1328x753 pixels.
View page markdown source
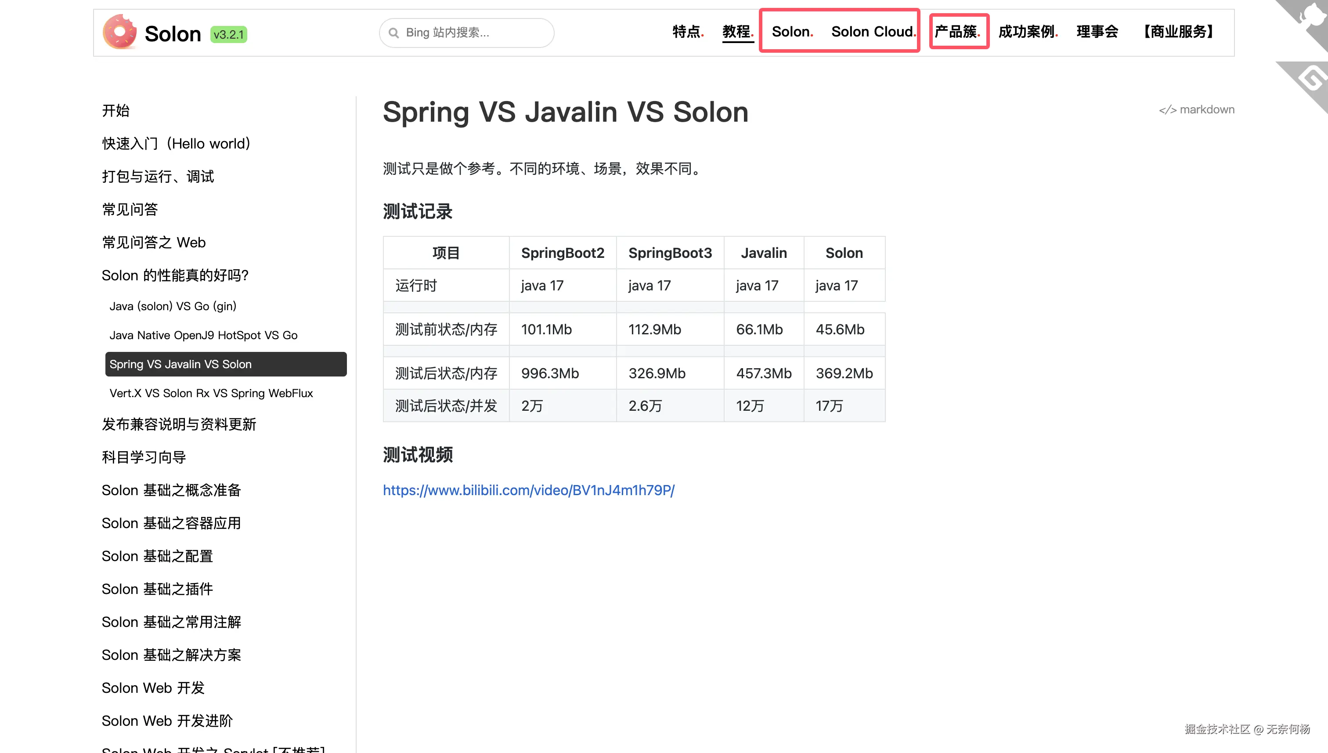(x=1196, y=110)
